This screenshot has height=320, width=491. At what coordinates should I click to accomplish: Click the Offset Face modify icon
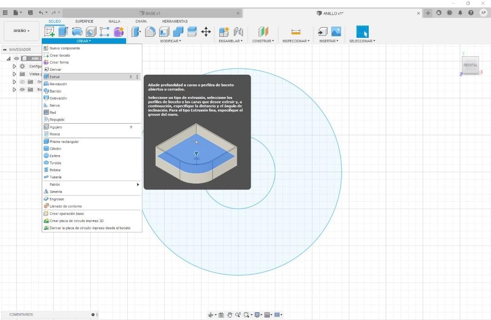[x=192, y=32]
